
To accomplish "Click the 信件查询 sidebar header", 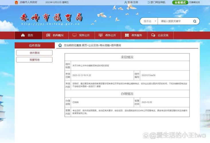I will pyautogui.click(x=35, y=45).
